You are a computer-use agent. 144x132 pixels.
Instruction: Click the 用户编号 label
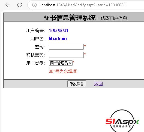35,30
